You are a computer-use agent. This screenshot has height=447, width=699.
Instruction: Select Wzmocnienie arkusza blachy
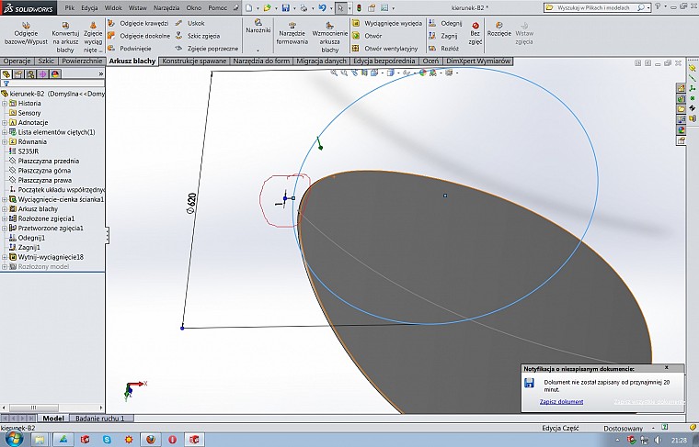(330, 37)
